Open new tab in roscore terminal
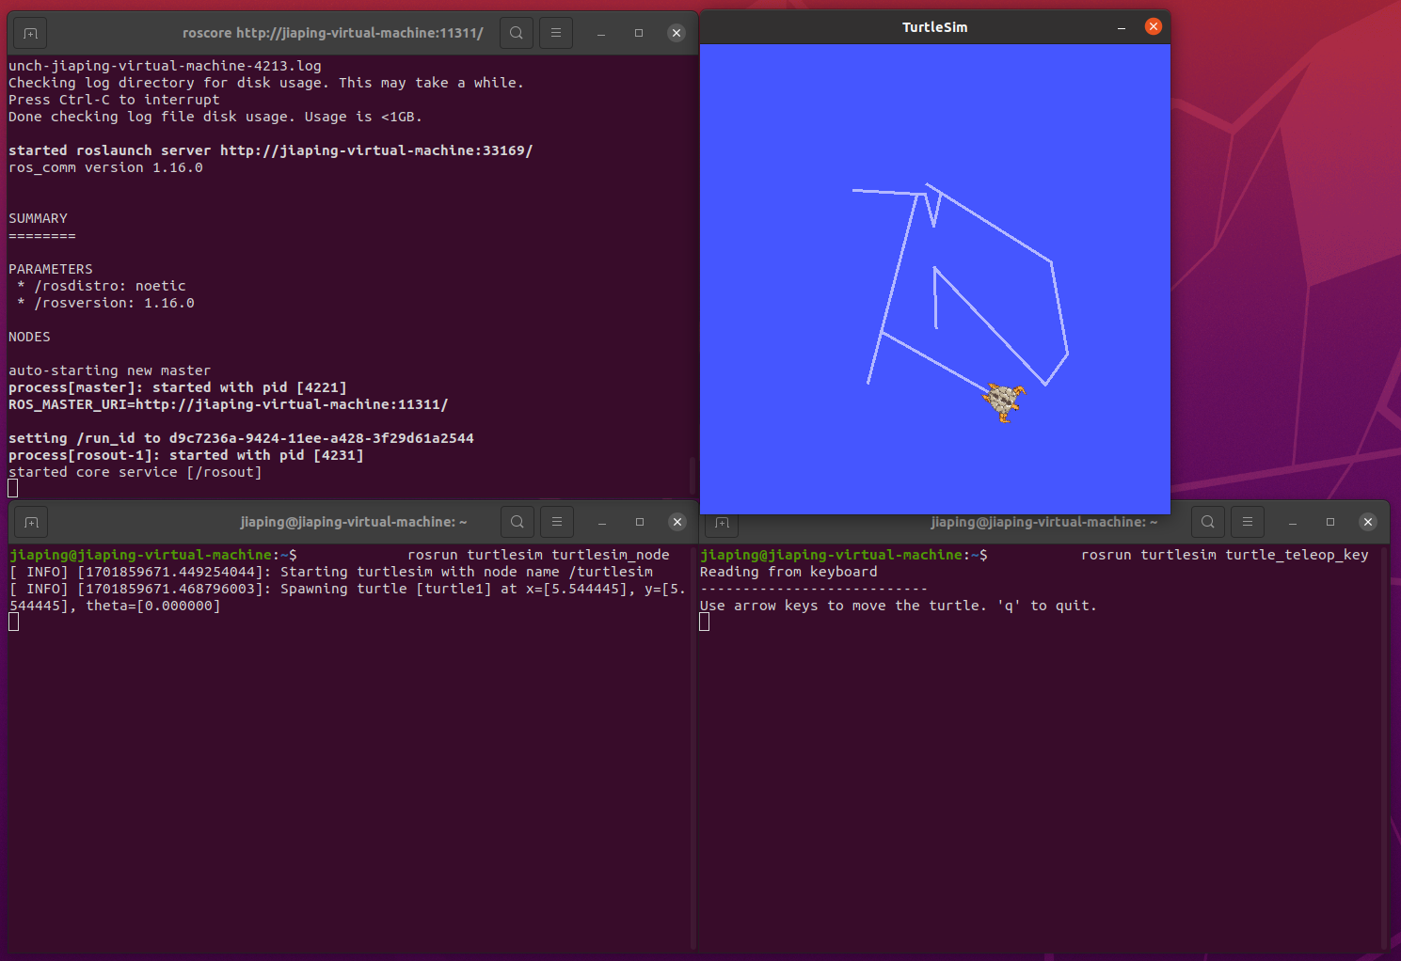This screenshot has height=961, width=1401. (x=30, y=33)
